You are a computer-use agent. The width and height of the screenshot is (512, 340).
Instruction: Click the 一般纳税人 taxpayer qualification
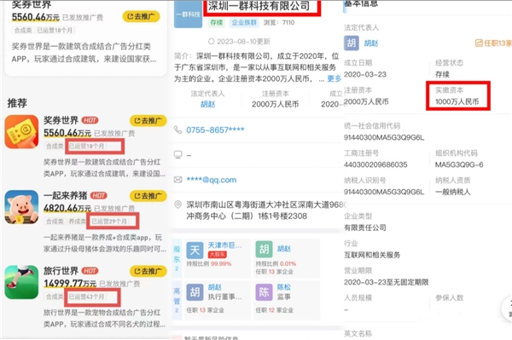(x=453, y=192)
